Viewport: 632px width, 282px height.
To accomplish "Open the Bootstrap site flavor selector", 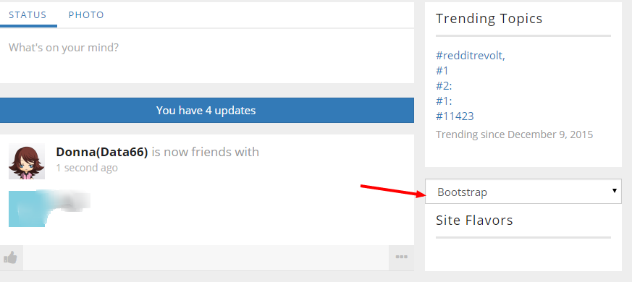I will pos(523,192).
